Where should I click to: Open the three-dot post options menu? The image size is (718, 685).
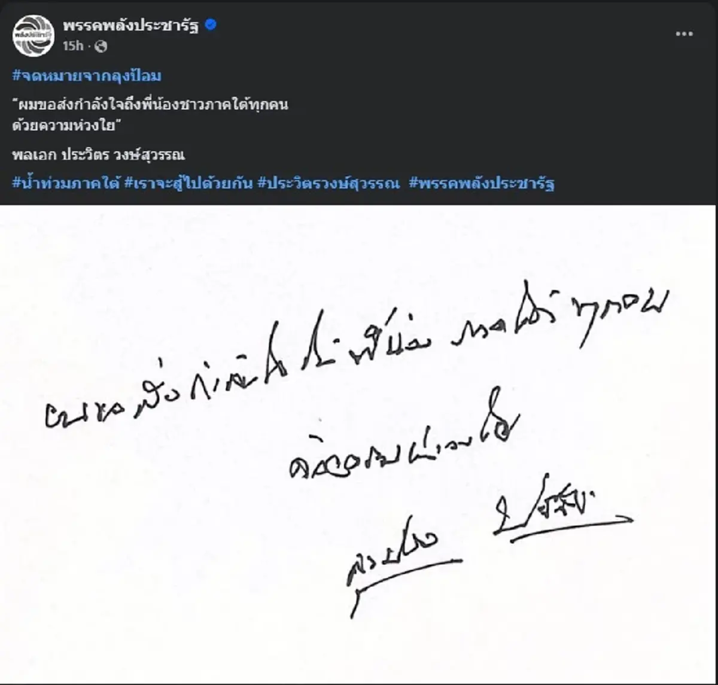point(684,34)
